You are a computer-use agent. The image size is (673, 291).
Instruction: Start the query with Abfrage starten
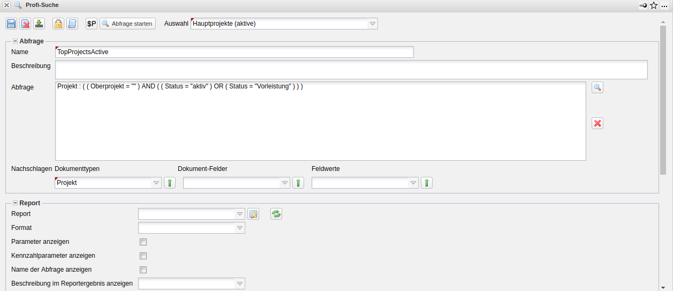(x=127, y=24)
